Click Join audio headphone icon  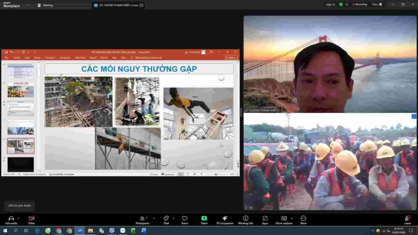click(x=11, y=219)
